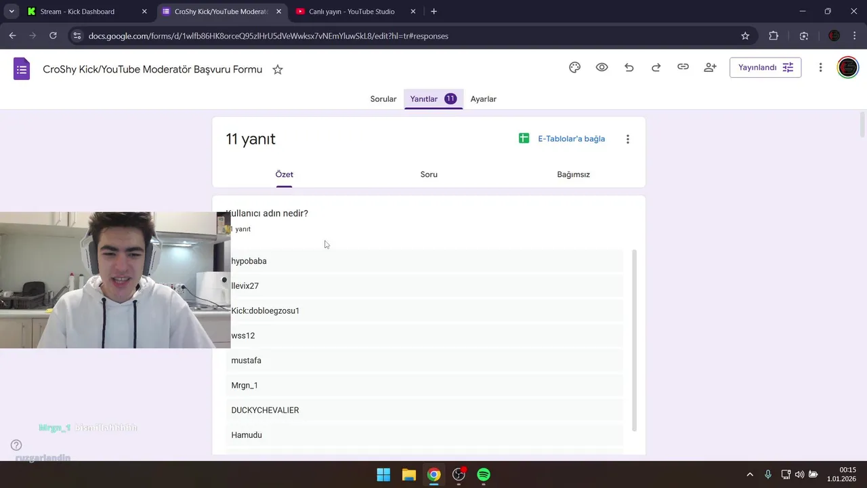Open OBS Studio from the taskbar
The height and width of the screenshot is (488, 867).
coord(459,474)
